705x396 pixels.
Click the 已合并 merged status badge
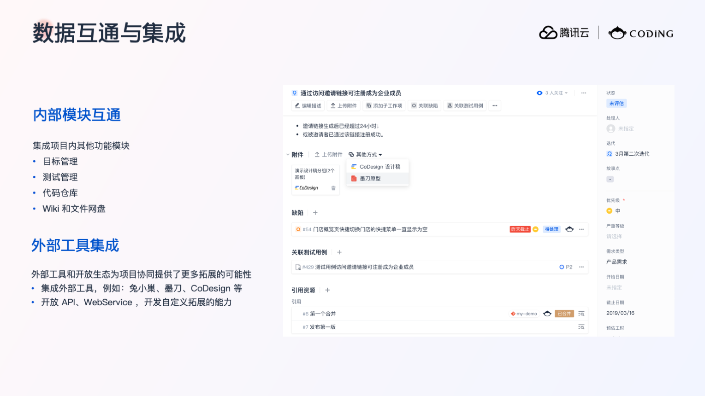point(564,314)
